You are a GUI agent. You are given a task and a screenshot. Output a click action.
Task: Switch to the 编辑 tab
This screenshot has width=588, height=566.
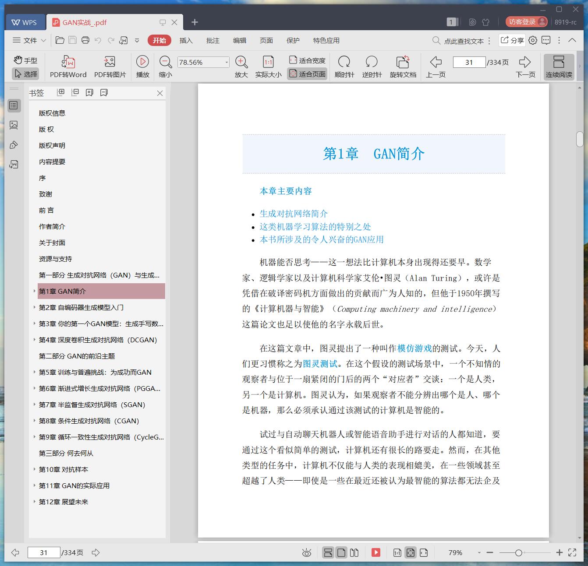click(240, 40)
